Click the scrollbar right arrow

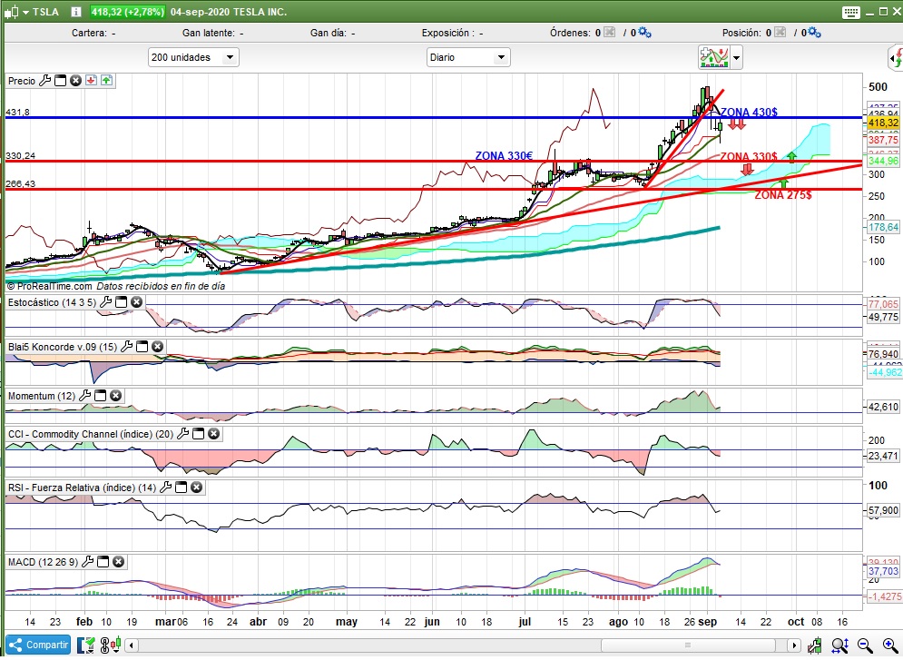[x=794, y=645]
